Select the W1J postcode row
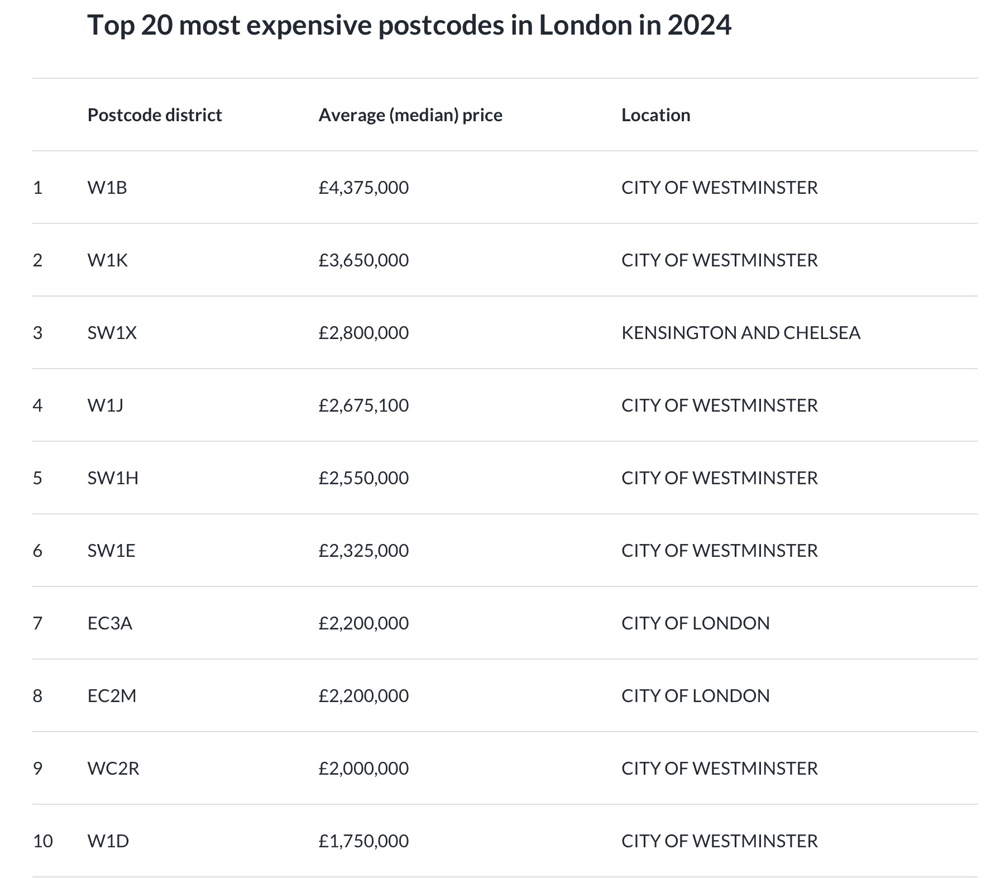 click(x=505, y=405)
